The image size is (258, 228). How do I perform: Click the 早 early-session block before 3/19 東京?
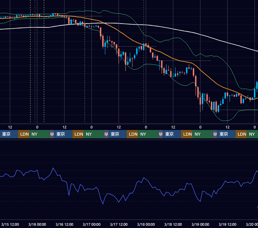click(x=215, y=134)
